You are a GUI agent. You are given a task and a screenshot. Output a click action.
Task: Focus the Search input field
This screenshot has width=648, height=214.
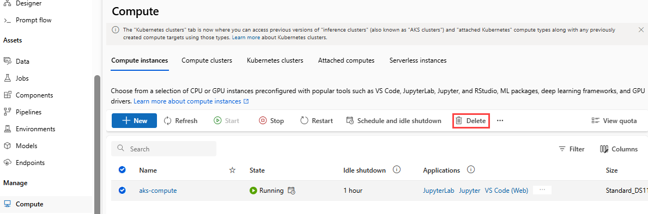[x=163, y=149]
